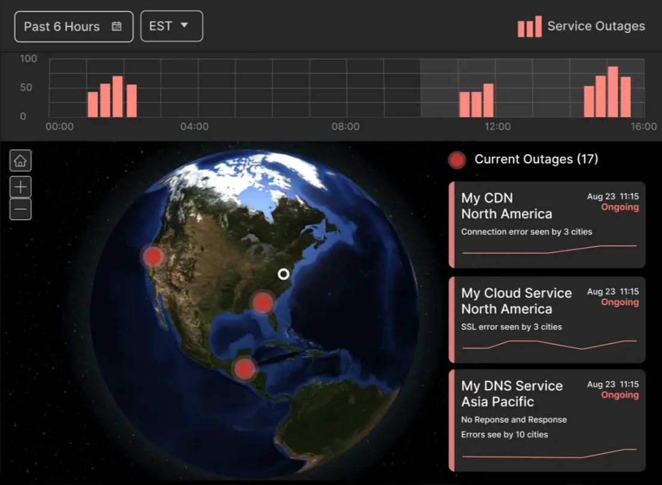Open the My Cloud Service North America card
The image size is (662, 485).
(x=547, y=320)
